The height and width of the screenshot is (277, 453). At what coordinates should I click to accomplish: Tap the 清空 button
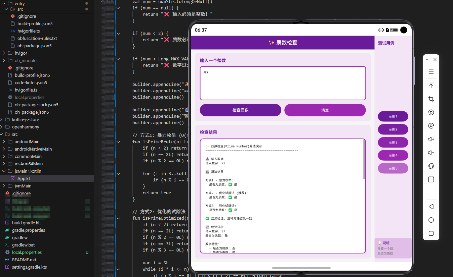325,110
